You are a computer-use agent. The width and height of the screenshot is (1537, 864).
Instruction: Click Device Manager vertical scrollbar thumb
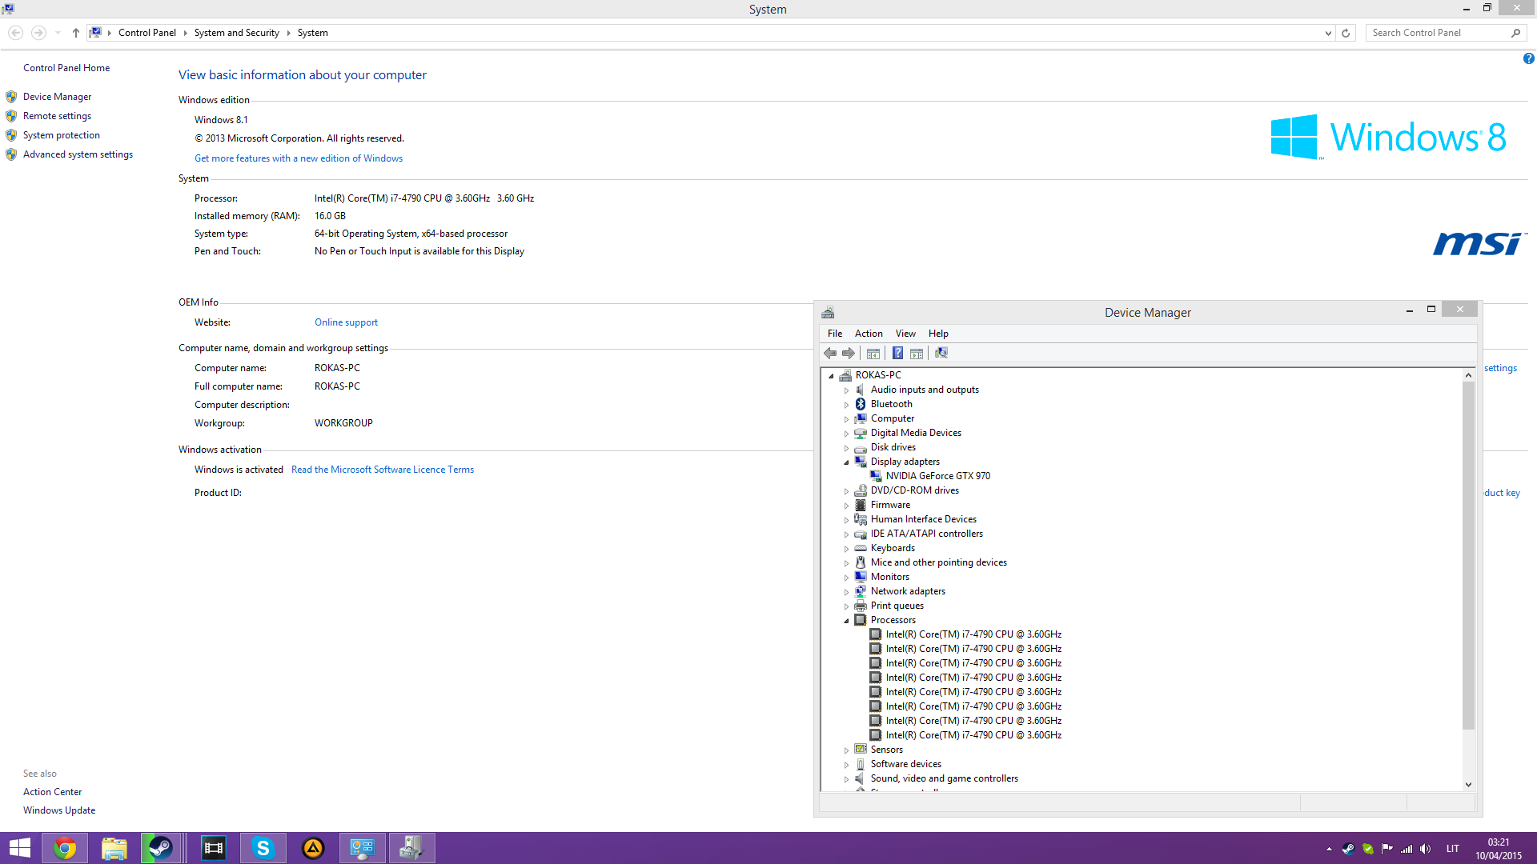click(1468, 555)
